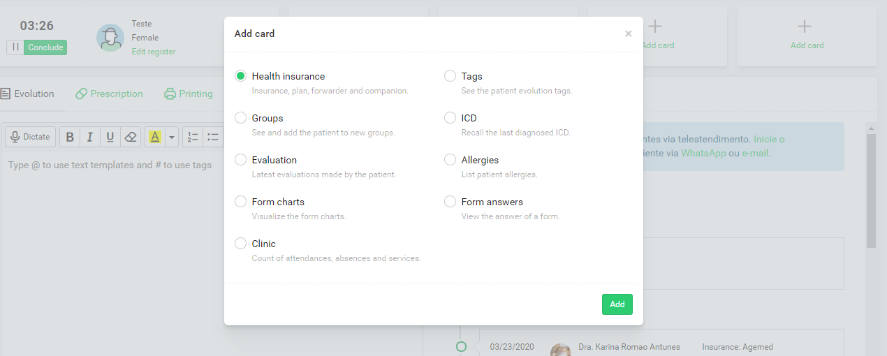Viewport: 887px width, 356px height.
Task: Toggle underline formatting button
Action: tap(110, 137)
